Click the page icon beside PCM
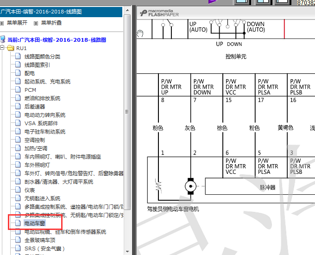The width and height of the screenshot is (315, 255). pos(18,89)
